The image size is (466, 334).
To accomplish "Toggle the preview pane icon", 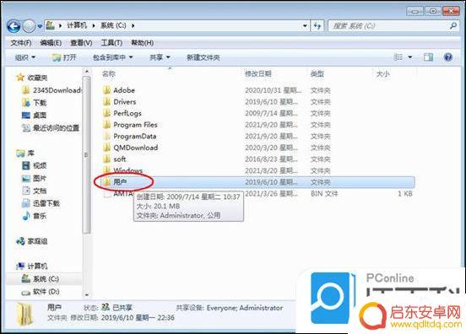I will point(428,57).
